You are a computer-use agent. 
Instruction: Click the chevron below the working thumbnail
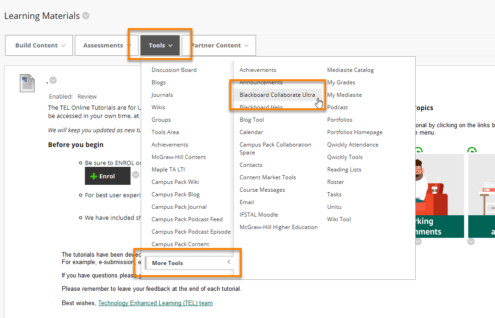418,241
